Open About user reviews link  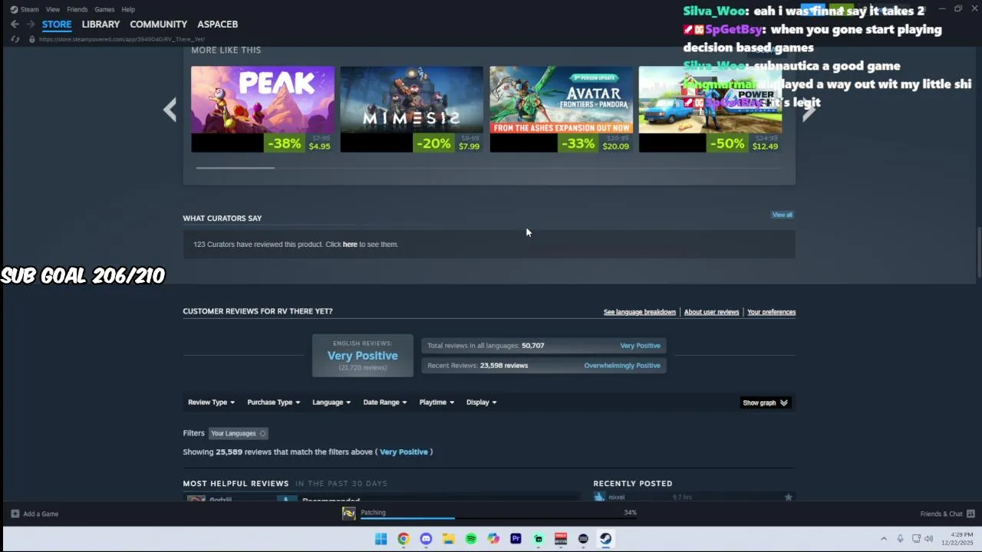tap(711, 312)
